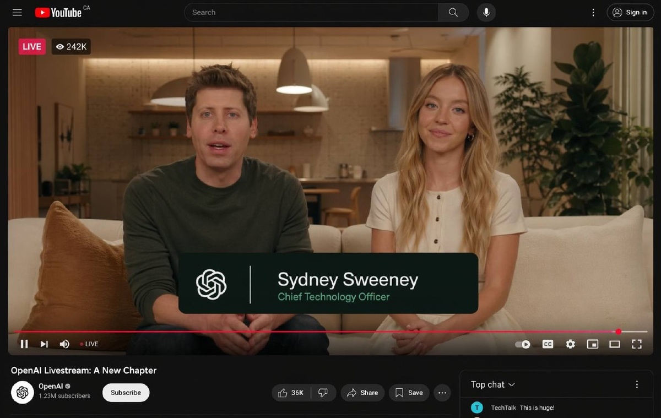
Task: Save the video to a playlist
Action: 409,393
